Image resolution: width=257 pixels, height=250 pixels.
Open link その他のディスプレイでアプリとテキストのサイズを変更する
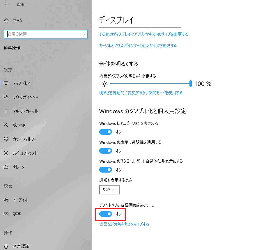144,34
